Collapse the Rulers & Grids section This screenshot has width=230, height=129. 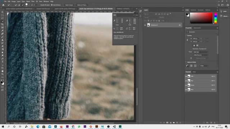(x=186, y=62)
